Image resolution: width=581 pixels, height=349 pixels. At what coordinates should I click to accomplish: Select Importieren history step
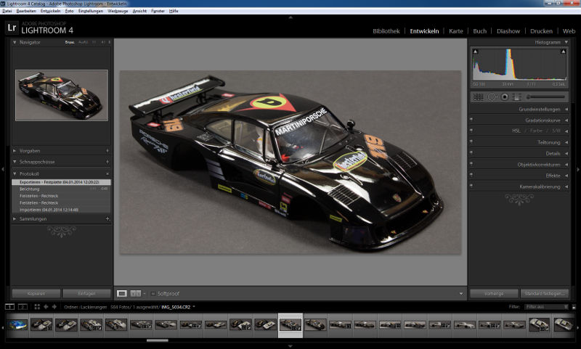[x=61, y=210]
